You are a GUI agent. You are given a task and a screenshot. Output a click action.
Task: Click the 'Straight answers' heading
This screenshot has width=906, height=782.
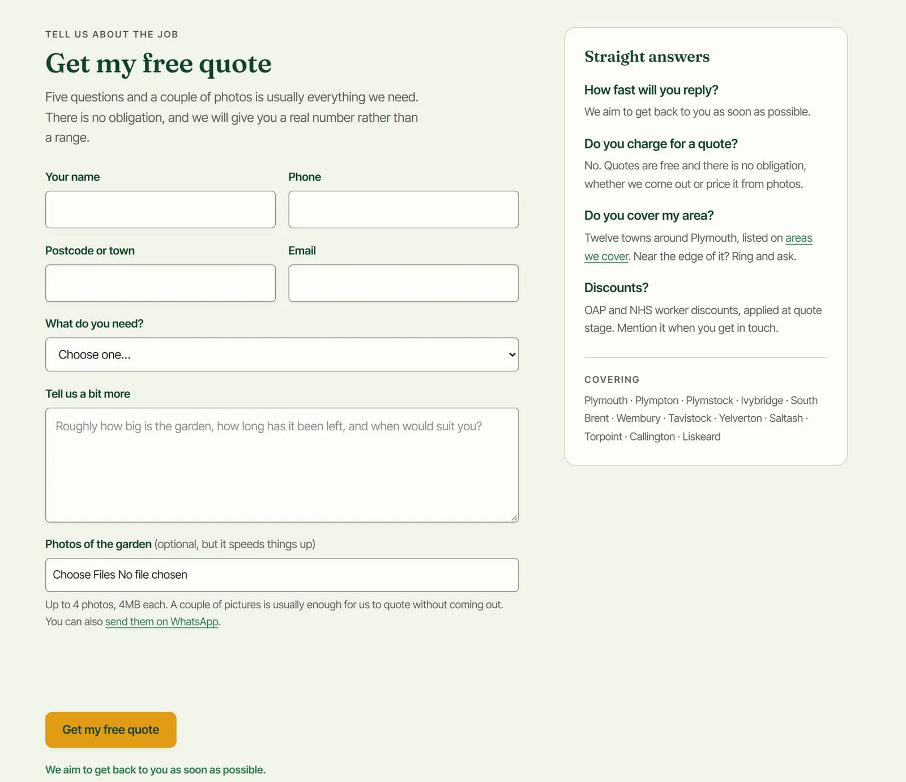pos(647,57)
